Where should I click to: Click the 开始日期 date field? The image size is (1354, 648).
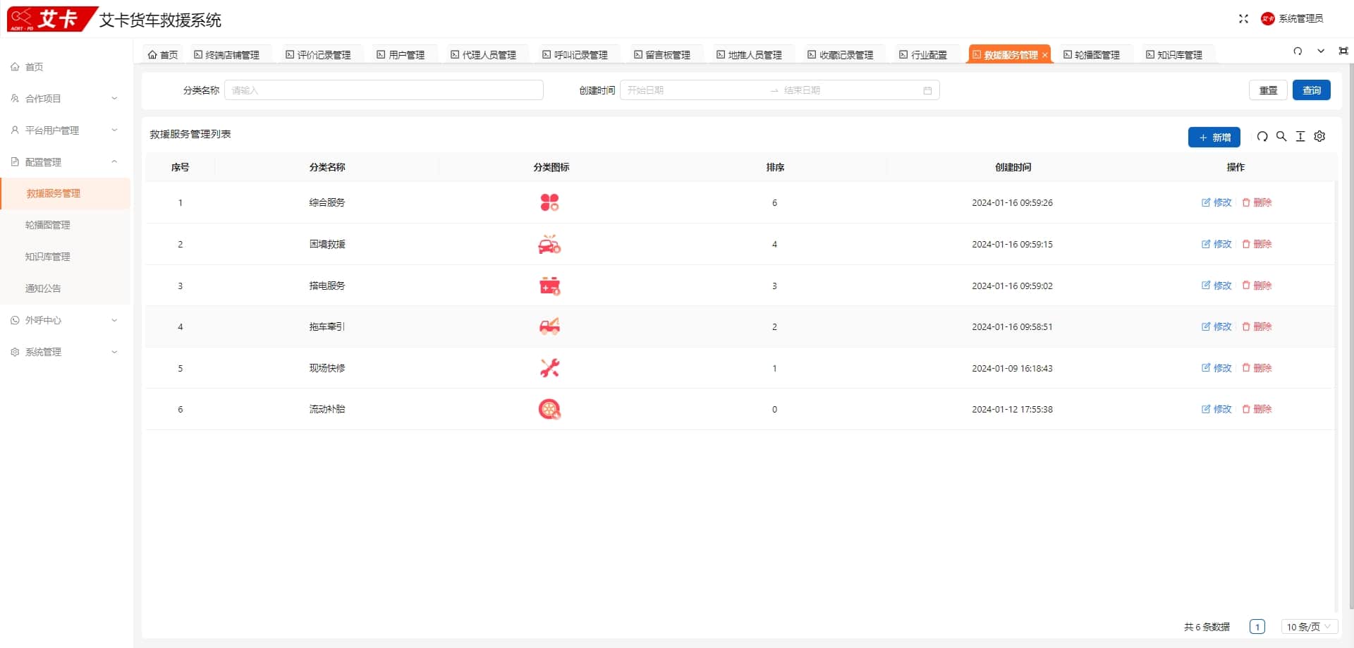[x=694, y=90]
